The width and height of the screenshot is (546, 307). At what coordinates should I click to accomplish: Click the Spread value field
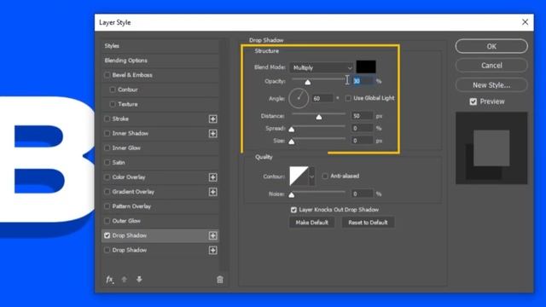point(363,129)
